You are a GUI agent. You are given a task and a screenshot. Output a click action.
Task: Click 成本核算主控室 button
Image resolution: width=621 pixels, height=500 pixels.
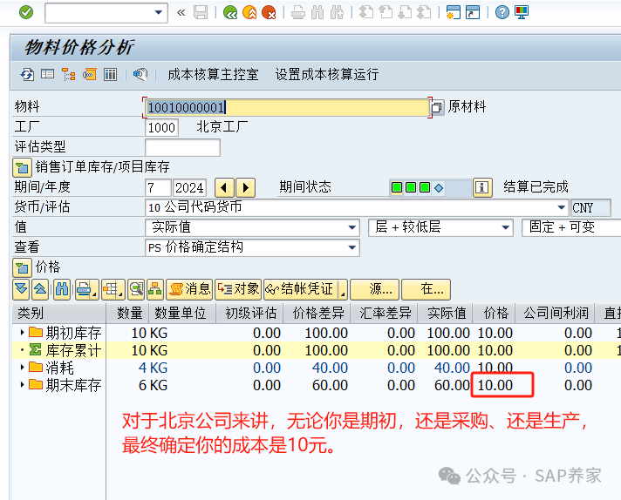click(x=213, y=74)
